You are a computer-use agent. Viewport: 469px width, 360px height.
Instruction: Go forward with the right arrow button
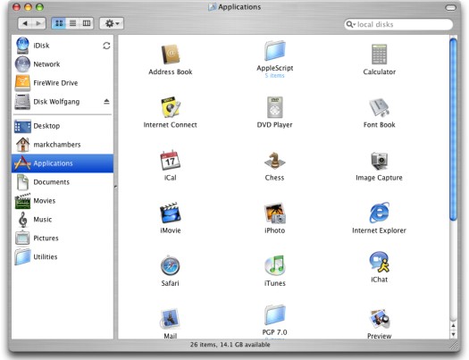pos(39,23)
